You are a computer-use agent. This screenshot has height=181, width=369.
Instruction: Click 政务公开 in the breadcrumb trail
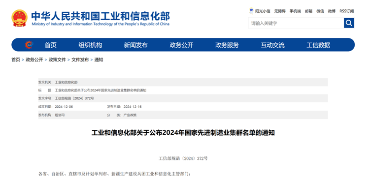tap(34, 60)
